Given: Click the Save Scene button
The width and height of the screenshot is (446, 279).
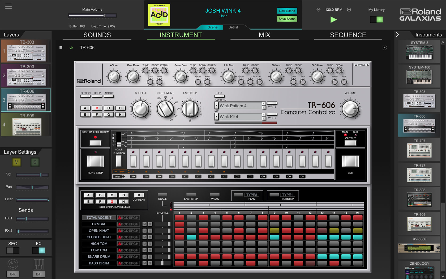Looking at the screenshot, I should [287, 19].
